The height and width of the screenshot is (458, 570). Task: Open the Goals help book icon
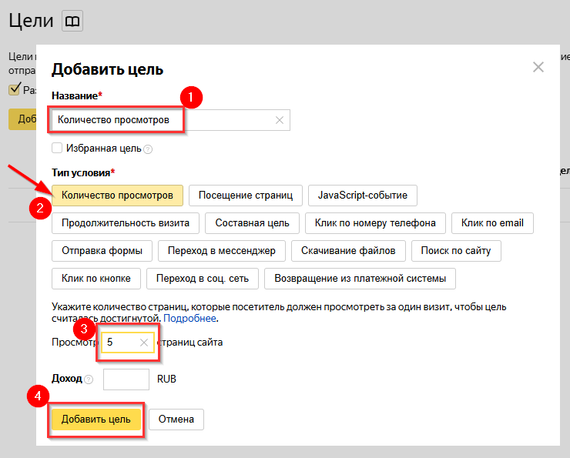(x=72, y=21)
